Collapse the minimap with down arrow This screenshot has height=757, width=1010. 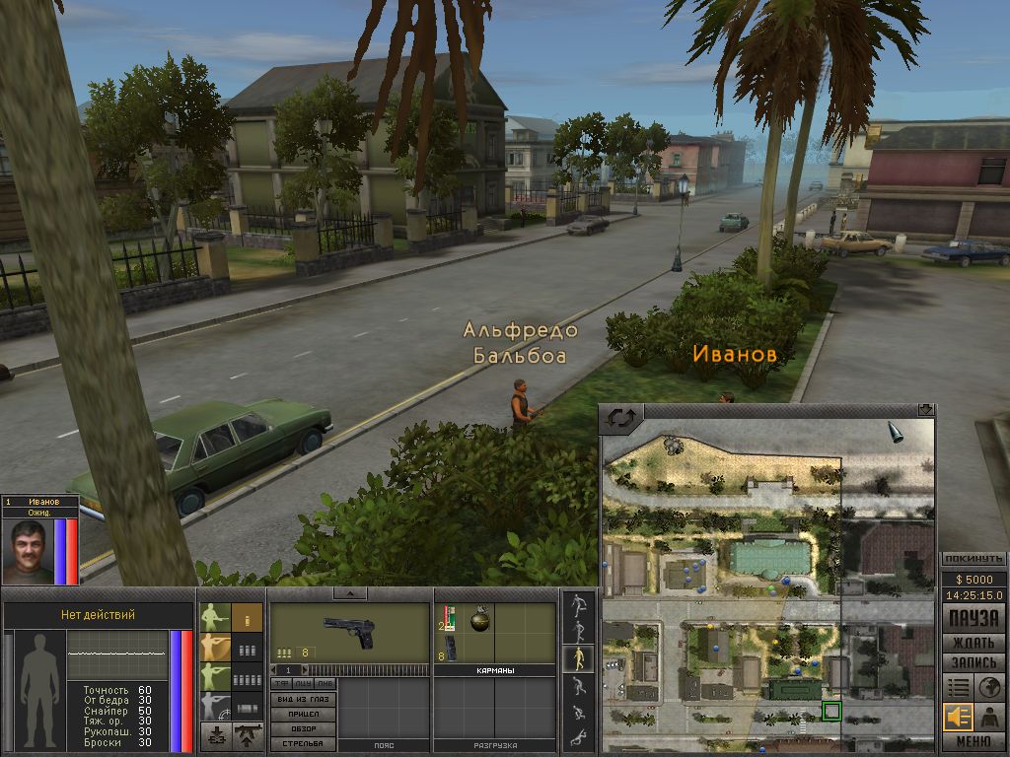925,410
